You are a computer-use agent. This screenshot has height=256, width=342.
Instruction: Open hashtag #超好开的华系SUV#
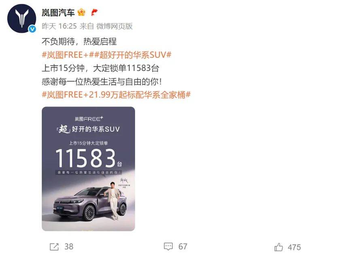tap(130, 55)
